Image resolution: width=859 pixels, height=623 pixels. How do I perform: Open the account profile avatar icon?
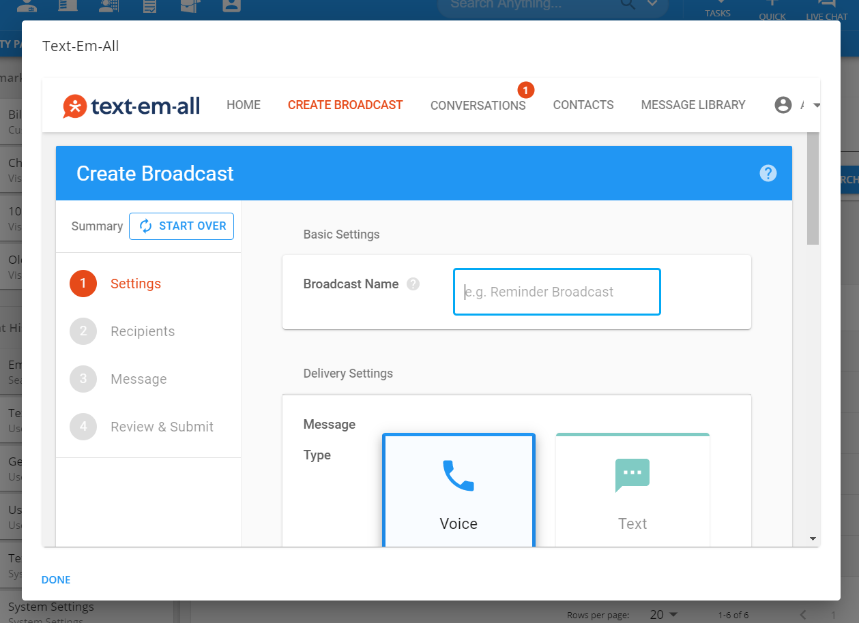coord(783,105)
